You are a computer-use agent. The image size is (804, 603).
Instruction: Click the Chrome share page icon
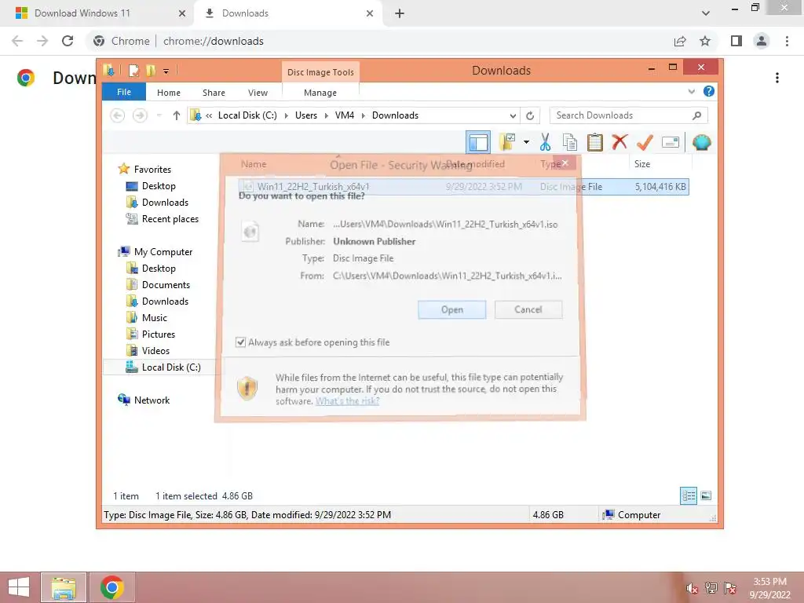[680, 41]
